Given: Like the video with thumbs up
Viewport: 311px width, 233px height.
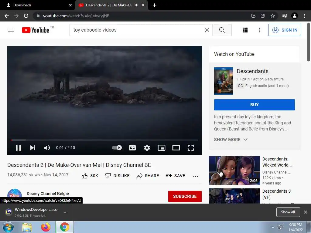Looking at the screenshot, I should (90, 176).
